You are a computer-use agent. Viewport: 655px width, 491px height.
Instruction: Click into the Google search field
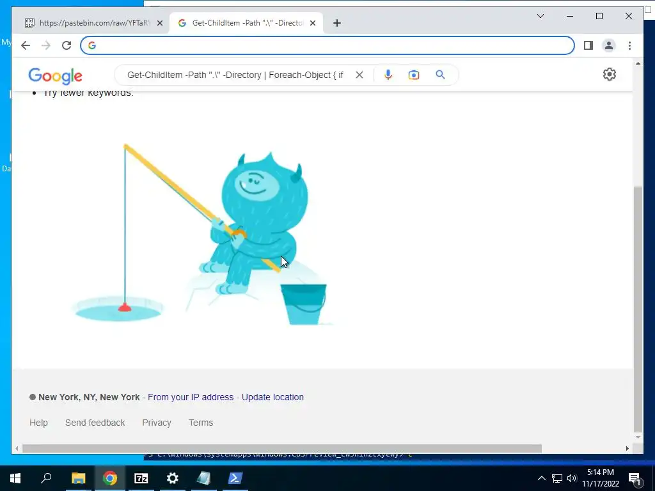[x=235, y=75]
